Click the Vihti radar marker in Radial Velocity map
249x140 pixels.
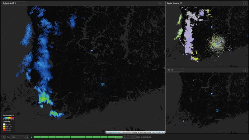(217, 44)
